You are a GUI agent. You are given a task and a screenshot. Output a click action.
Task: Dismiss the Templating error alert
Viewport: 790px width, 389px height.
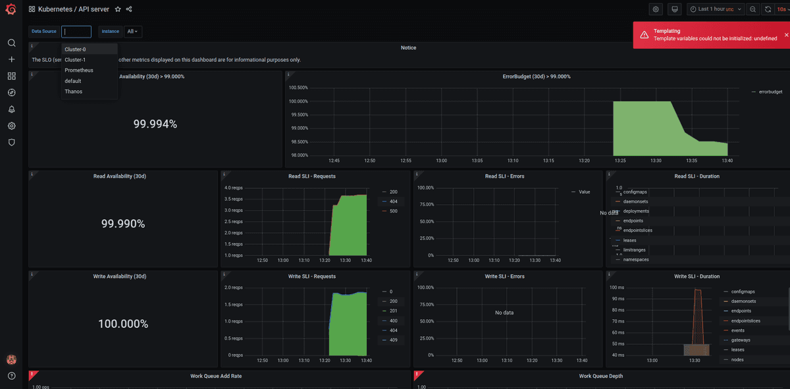pyautogui.click(x=786, y=34)
